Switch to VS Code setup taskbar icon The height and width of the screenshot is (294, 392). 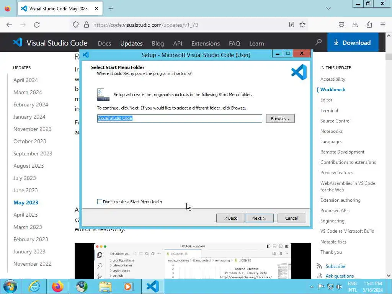click(153, 286)
